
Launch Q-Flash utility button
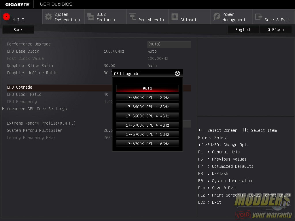276,30
